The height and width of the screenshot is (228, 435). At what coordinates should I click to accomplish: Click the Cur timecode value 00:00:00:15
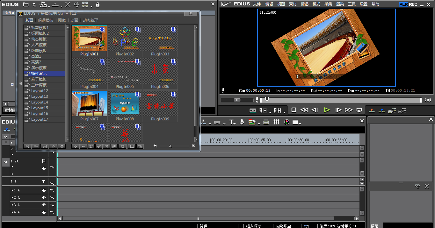[x=258, y=91]
